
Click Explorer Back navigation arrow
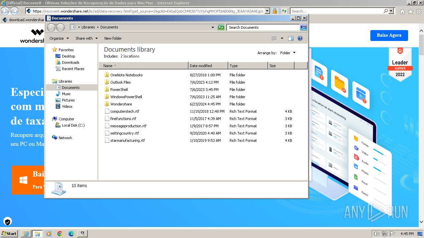(51, 27)
